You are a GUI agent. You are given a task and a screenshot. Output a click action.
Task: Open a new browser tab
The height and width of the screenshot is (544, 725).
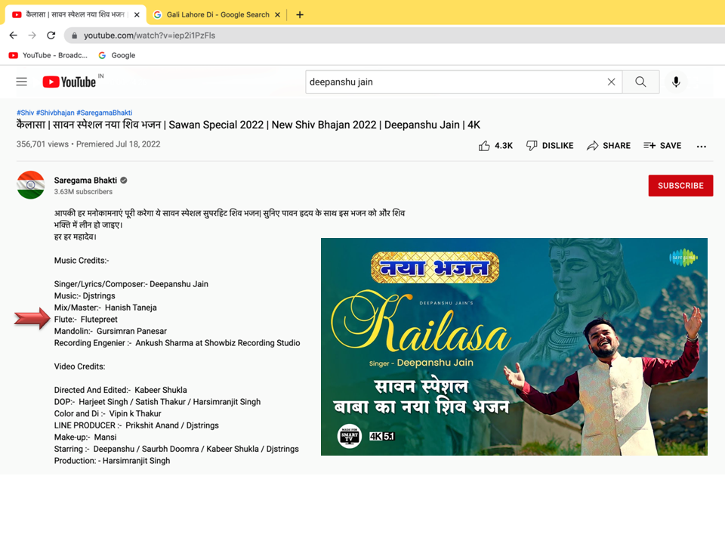point(300,14)
